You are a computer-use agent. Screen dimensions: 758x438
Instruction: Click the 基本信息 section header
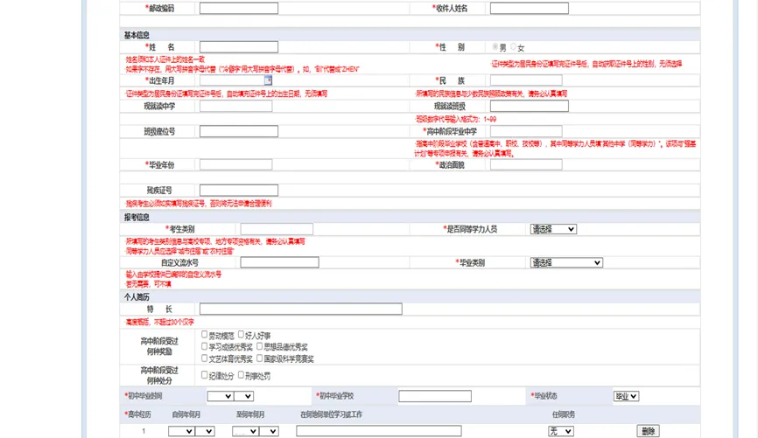click(137, 35)
